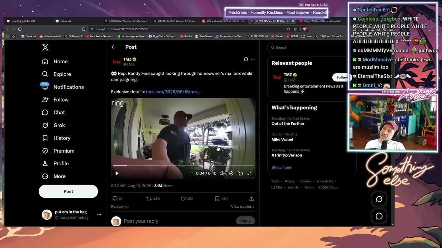
Task: Click the reply icon showing 1K
Action: [117, 198]
